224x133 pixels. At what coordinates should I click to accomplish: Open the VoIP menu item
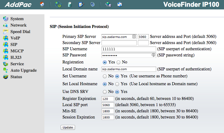point(15,38)
